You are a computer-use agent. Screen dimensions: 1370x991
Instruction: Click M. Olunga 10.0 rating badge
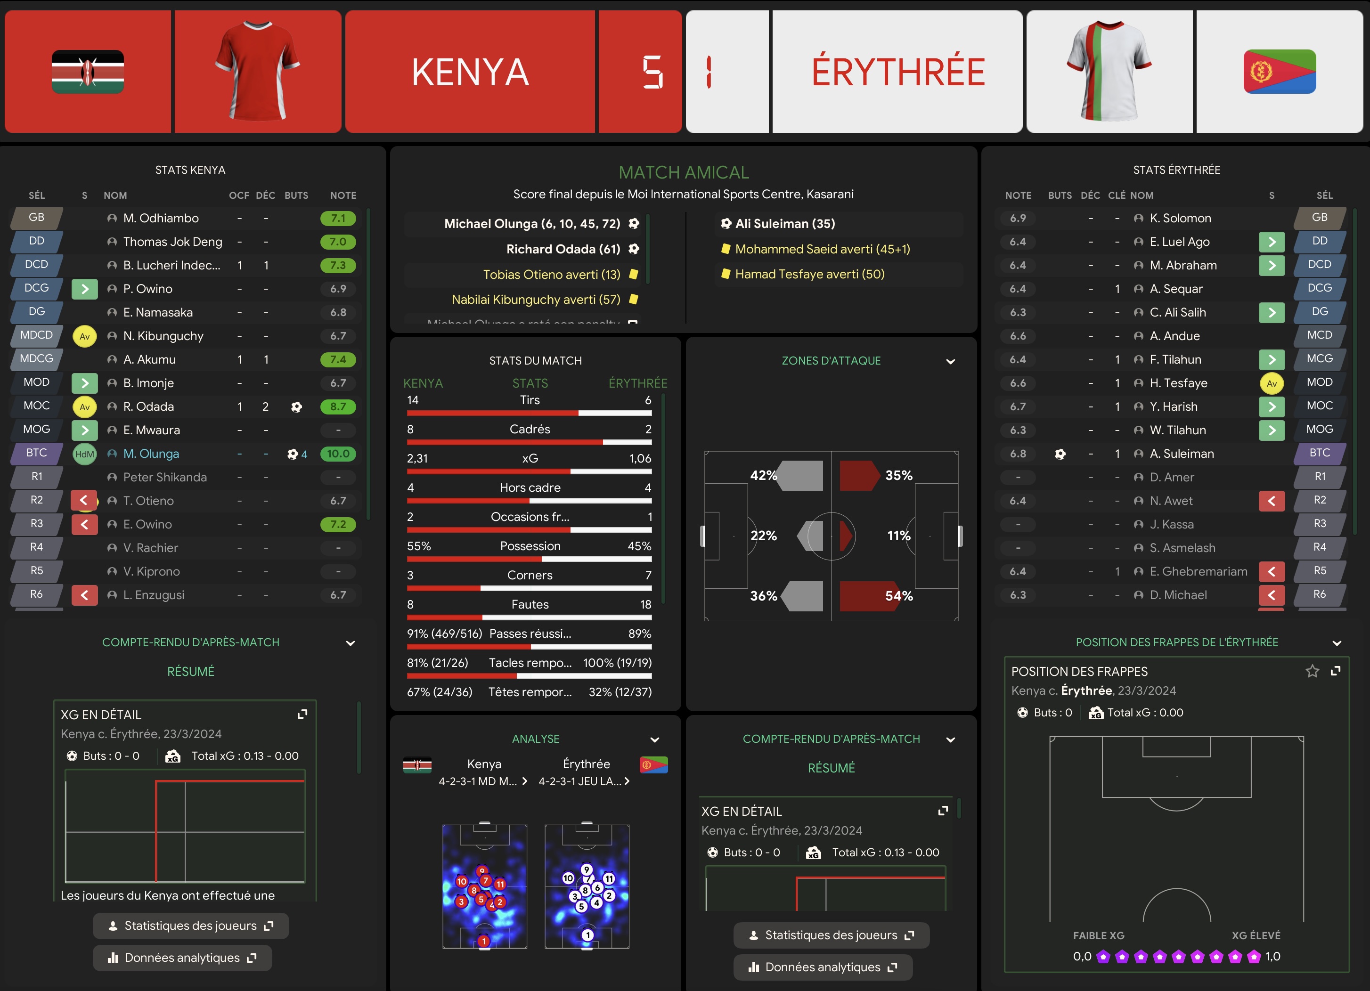(x=338, y=454)
